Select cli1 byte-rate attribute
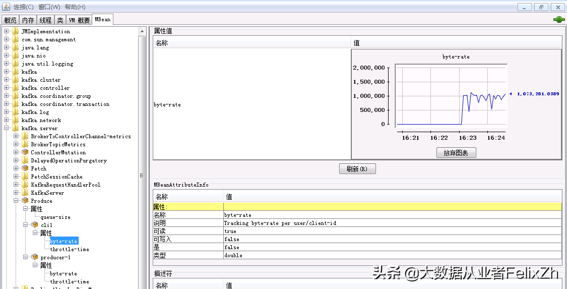 click(64, 241)
